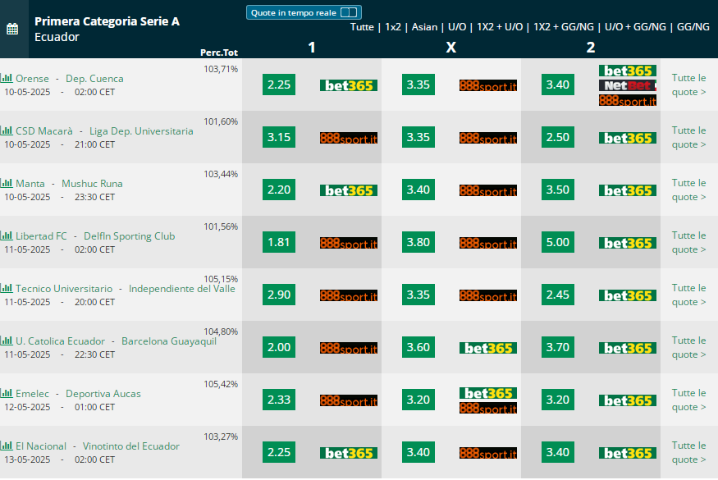Screen dimensions: 718x480
Task: Click bet365 logo beside 3.60 draw odds
Action: (x=488, y=348)
